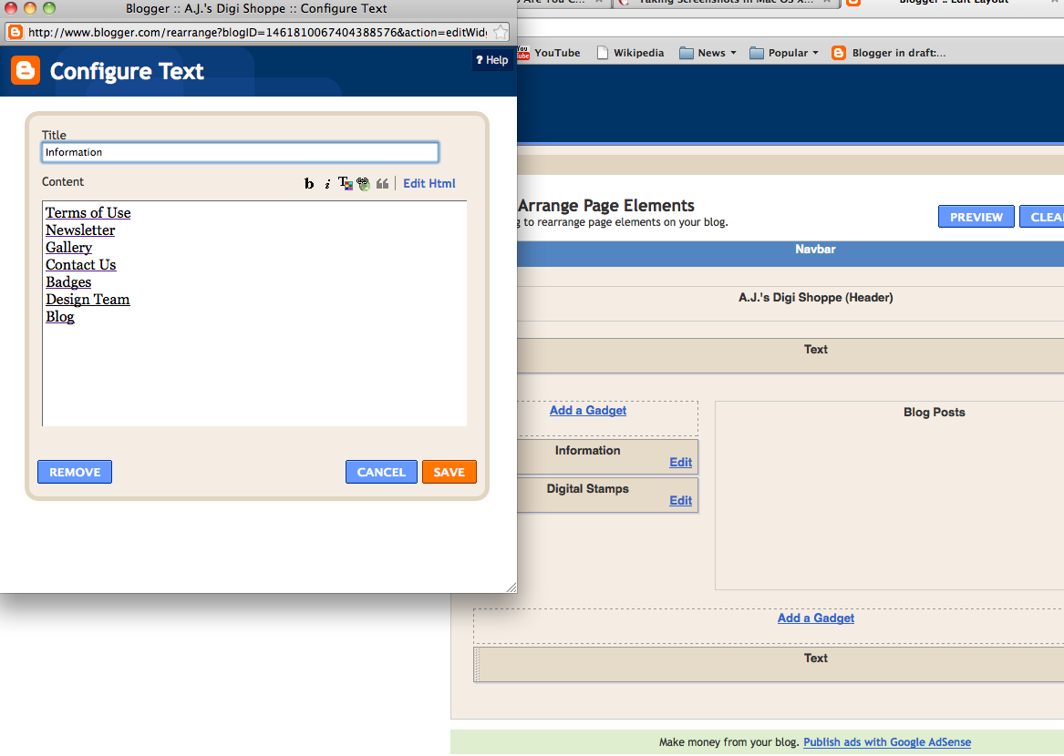Image resolution: width=1064 pixels, height=756 pixels.
Task: Toggle bold formatting in content toolbar
Action: click(x=309, y=184)
